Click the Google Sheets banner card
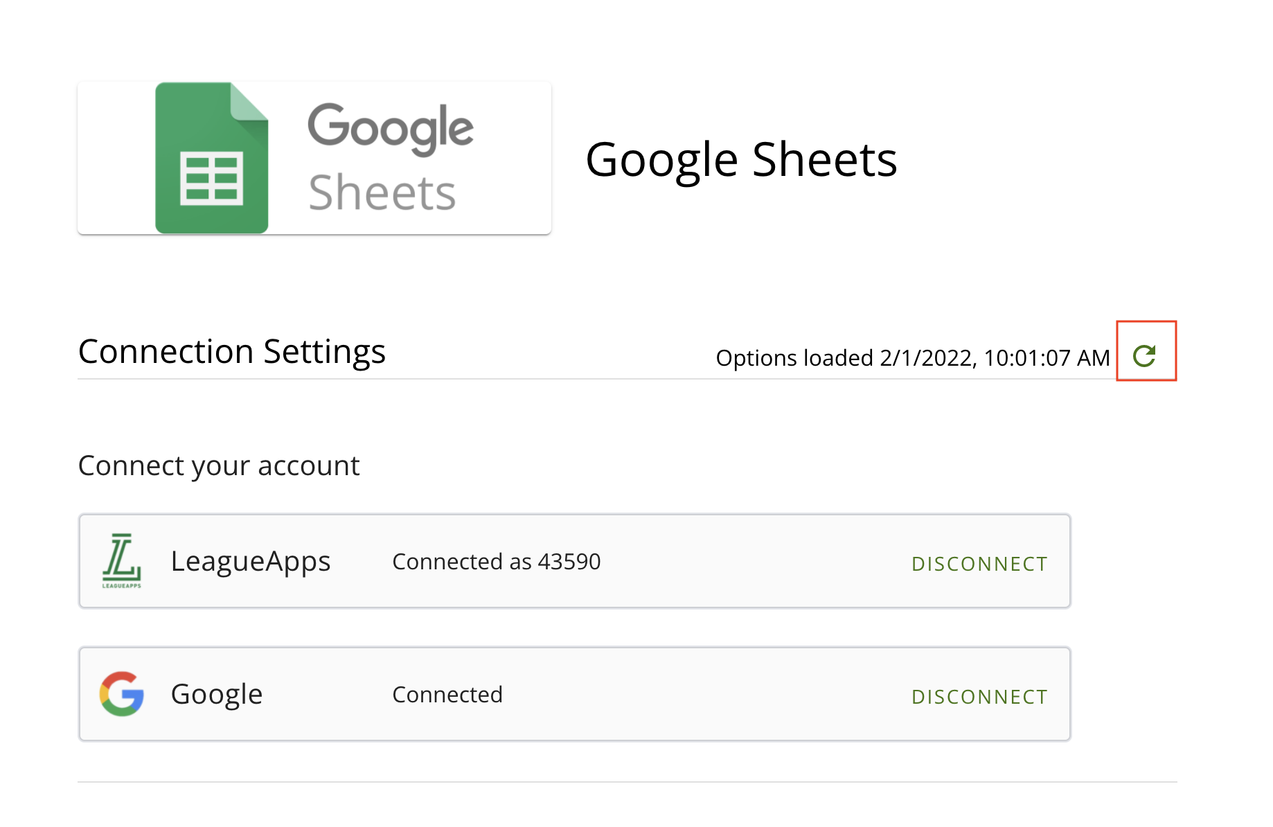This screenshot has width=1273, height=827. pyautogui.click(x=313, y=158)
